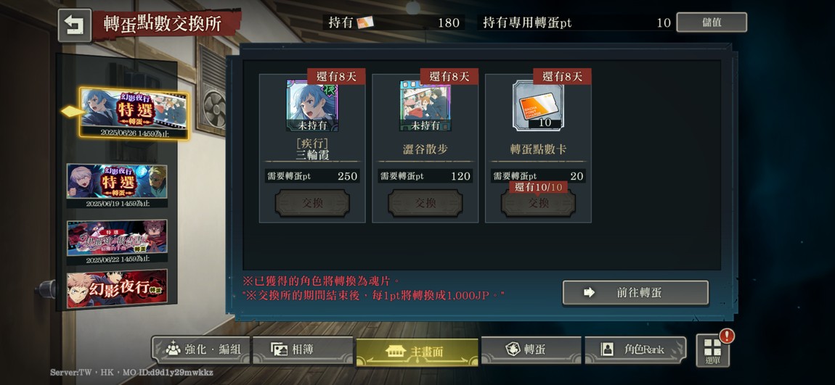The height and width of the screenshot is (385, 835).
Task: Exchange 250pt for 三輪霞 with 交換
Action: (312, 203)
